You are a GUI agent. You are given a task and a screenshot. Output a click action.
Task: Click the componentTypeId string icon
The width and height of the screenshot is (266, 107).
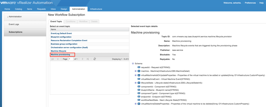pyautogui.click(x=139, y=93)
